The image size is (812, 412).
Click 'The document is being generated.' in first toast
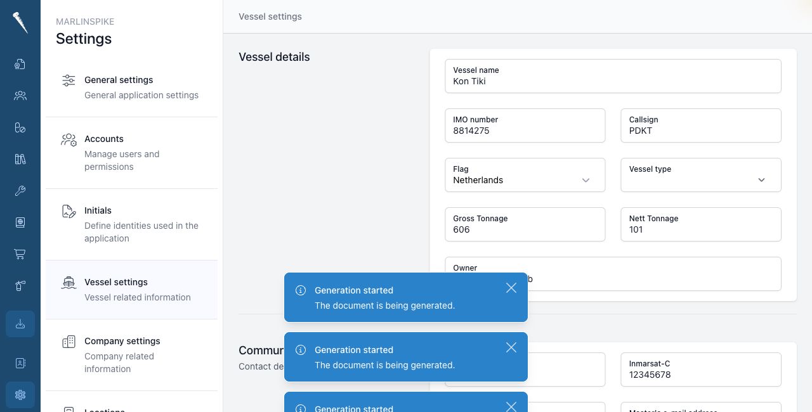point(384,306)
